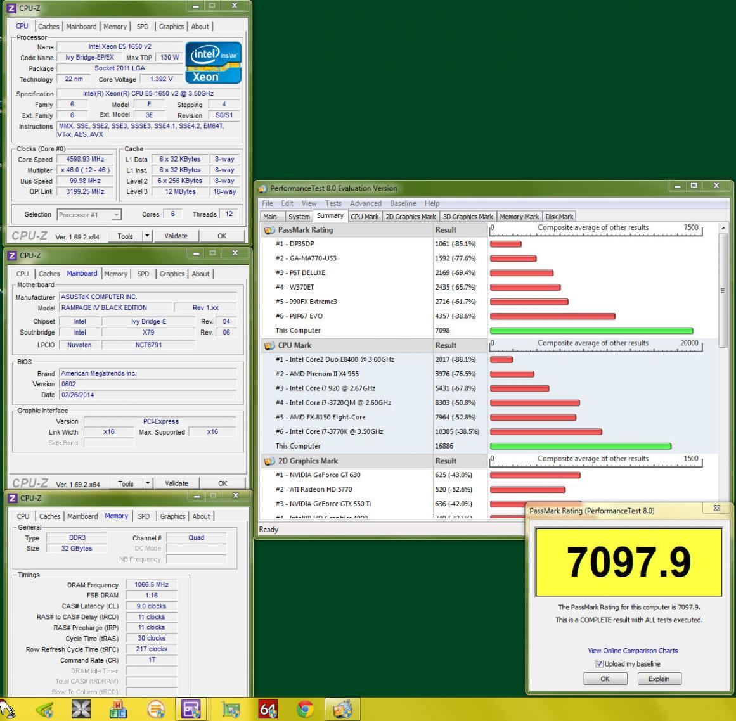Click the PerformanceTest title bar icon
736x721 pixels.
(x=263, y=189)
